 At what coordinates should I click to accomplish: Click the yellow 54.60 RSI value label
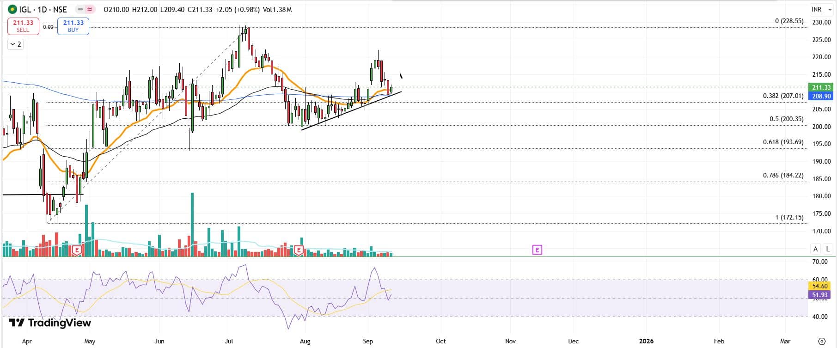click(x=819, y=286)
